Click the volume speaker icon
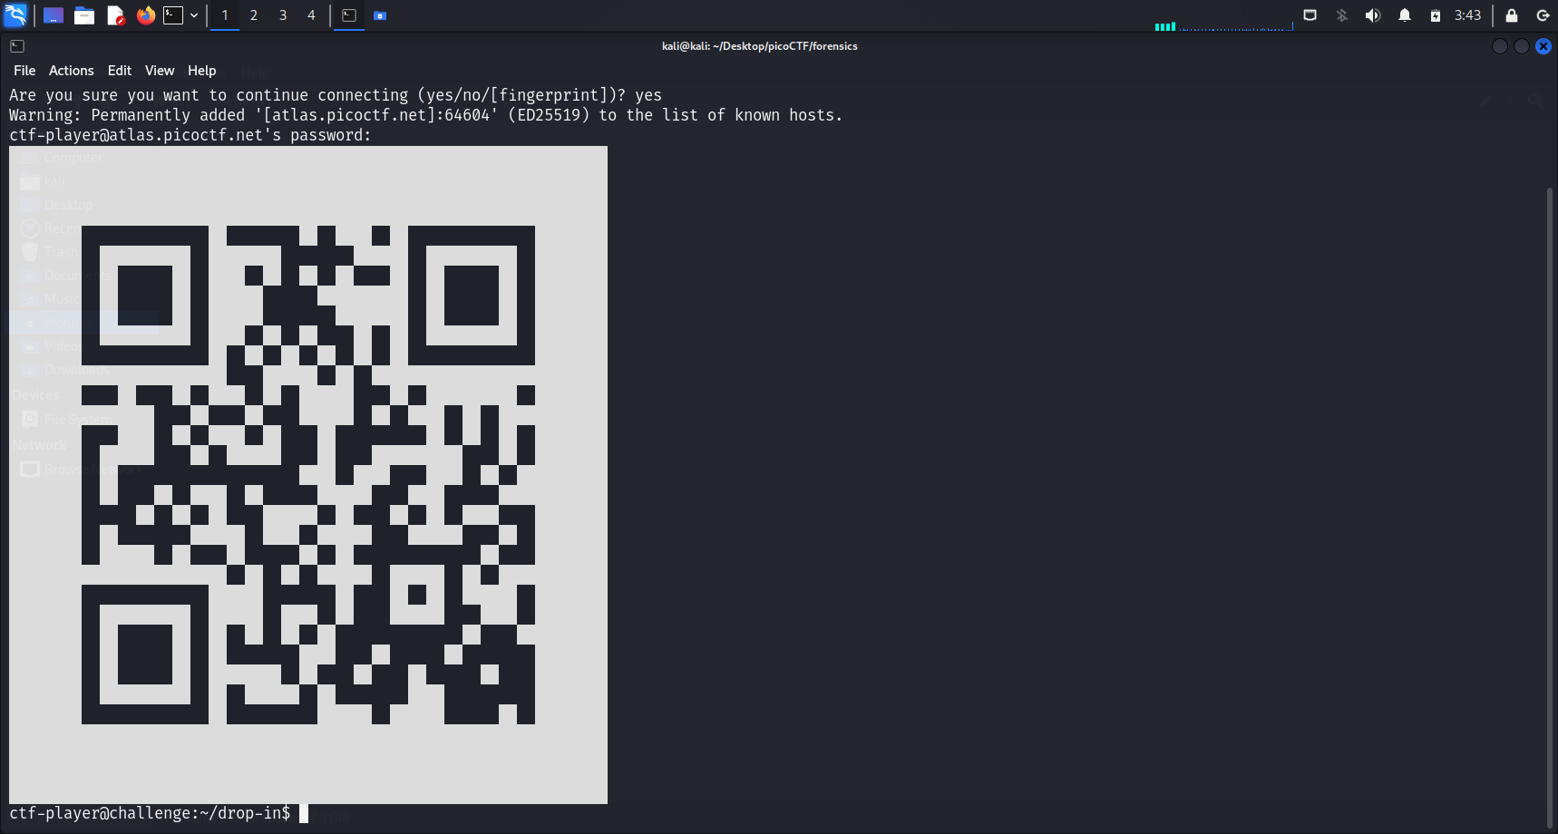Image resolution: width=1558 pixels, height=834 pixels. tap(1372, 15)
